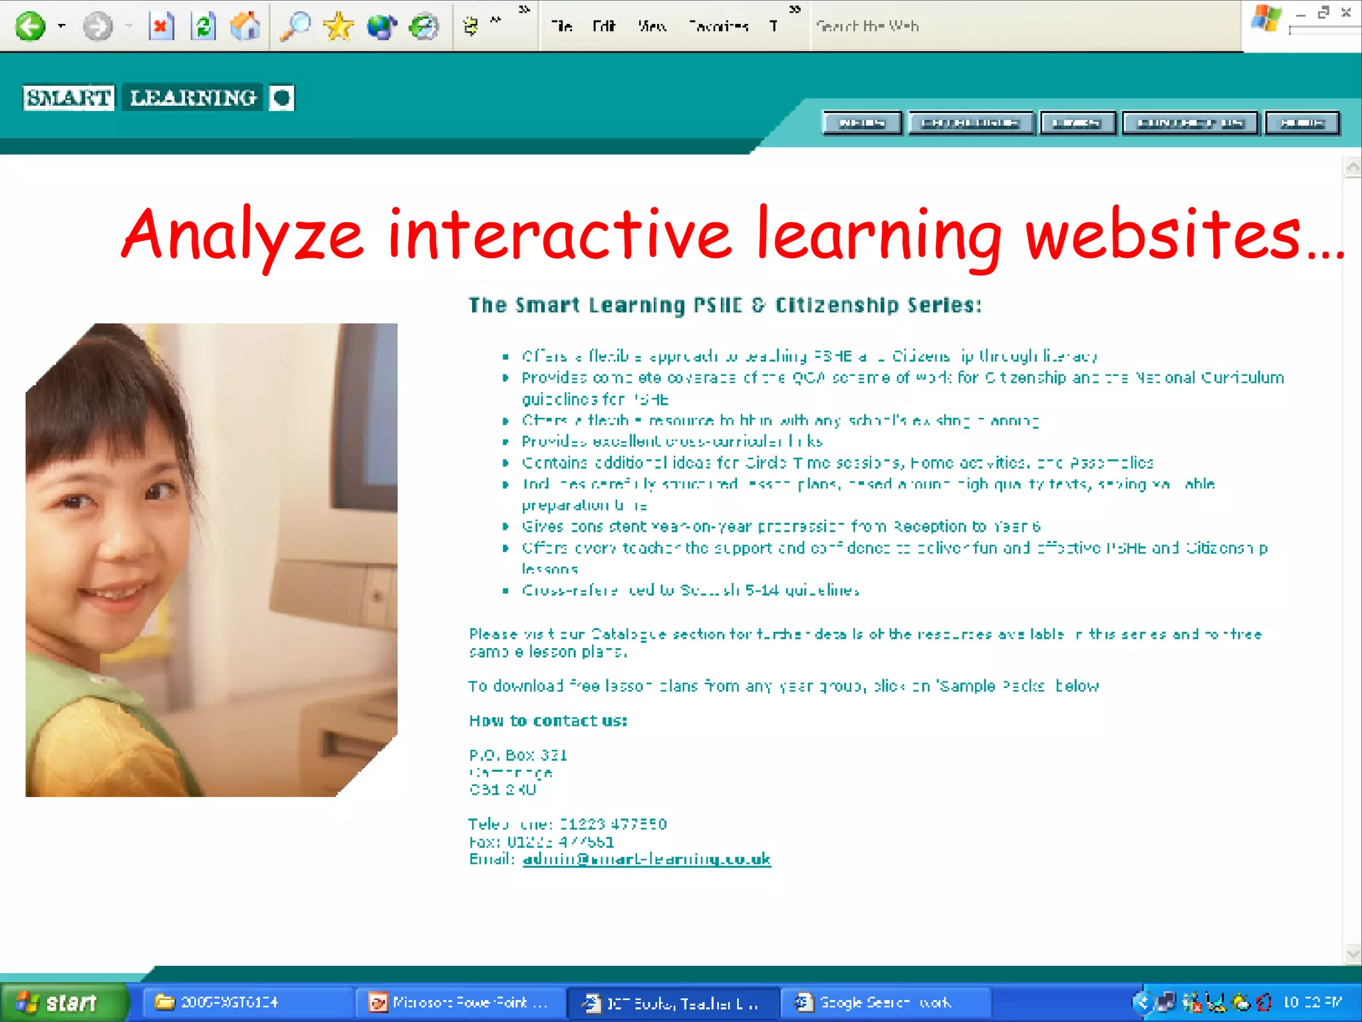Image resolution: width=1362 pixels, height=1022 pixels.
Task: Go to the Home page house icon
Action: pos(245,27)
